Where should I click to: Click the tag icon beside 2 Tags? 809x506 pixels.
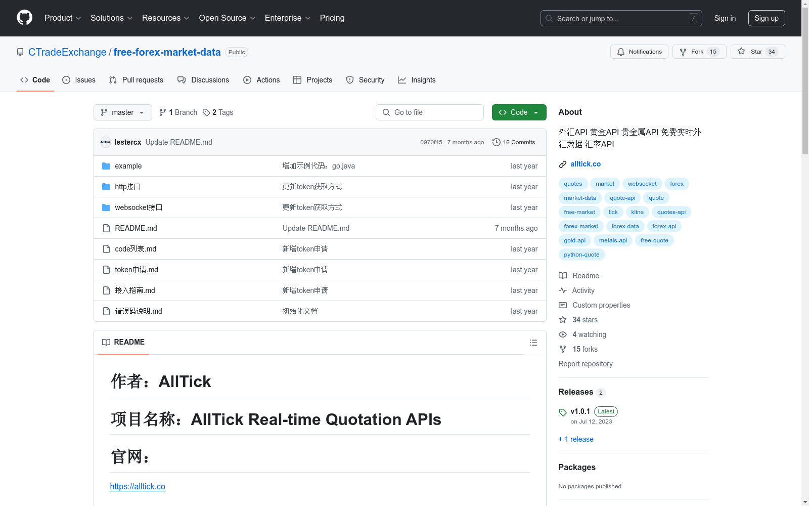pos(206,112)
